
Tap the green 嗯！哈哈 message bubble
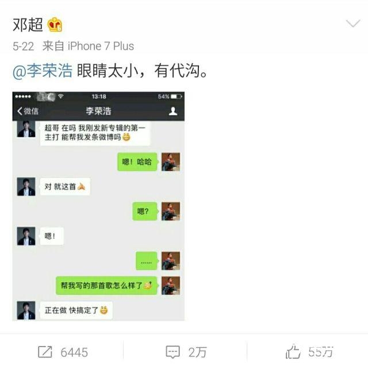pyautogui.click(x=137, y=162)
